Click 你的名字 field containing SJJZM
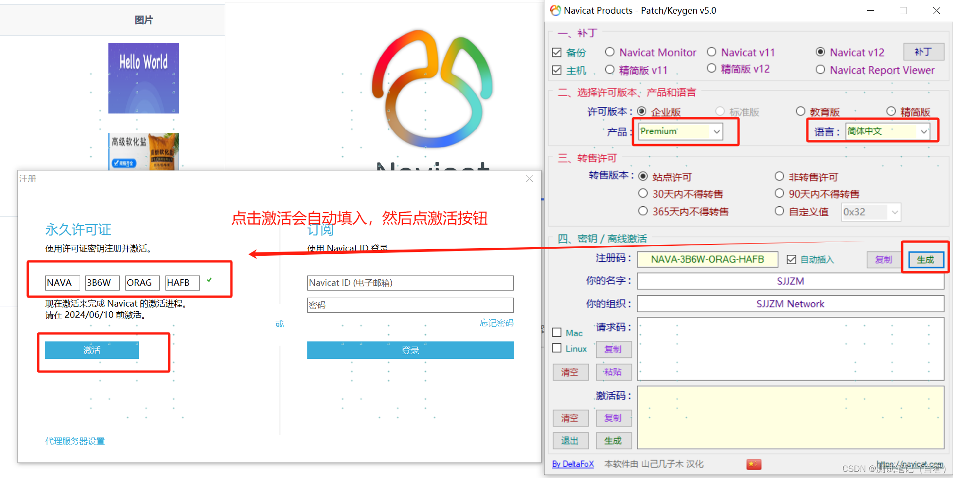Image resolution: width=953 pixels, height=478 pixels. pos(790,281)
